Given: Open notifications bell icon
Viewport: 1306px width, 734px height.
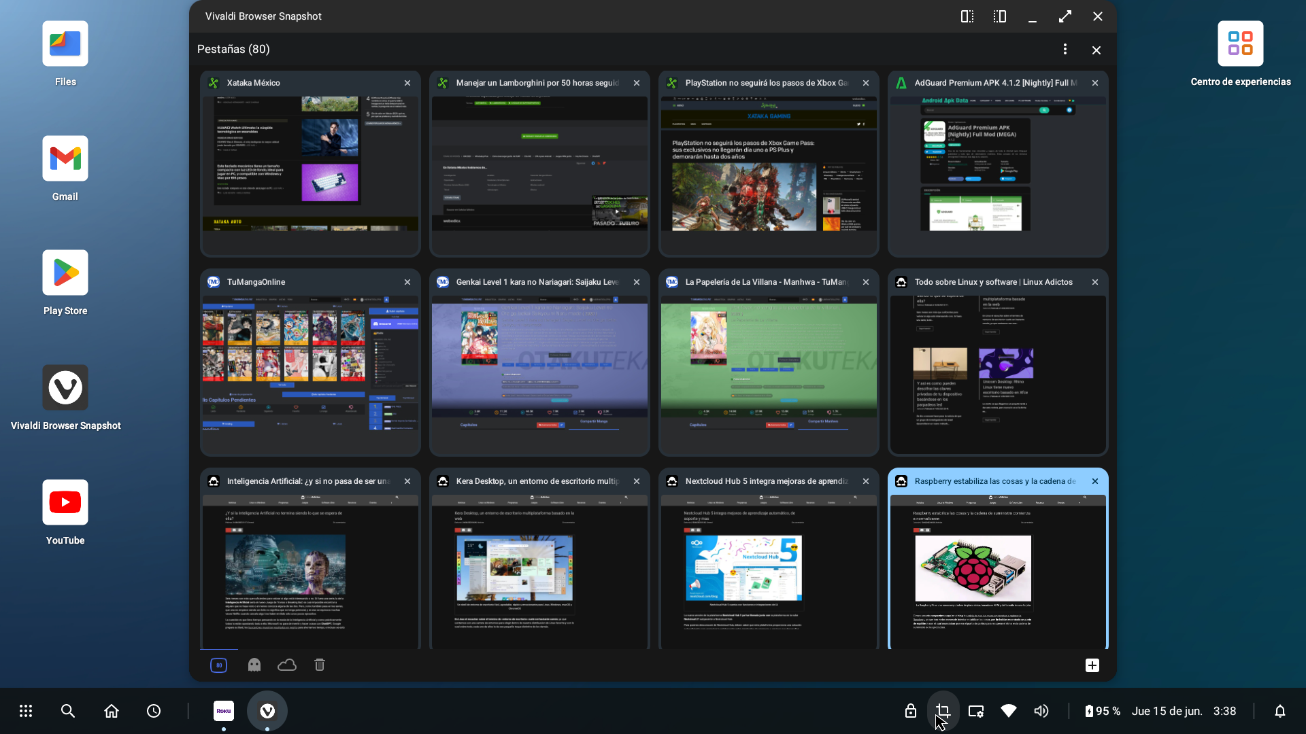Looking at the screenshot, I should (x=1280, y=711).
